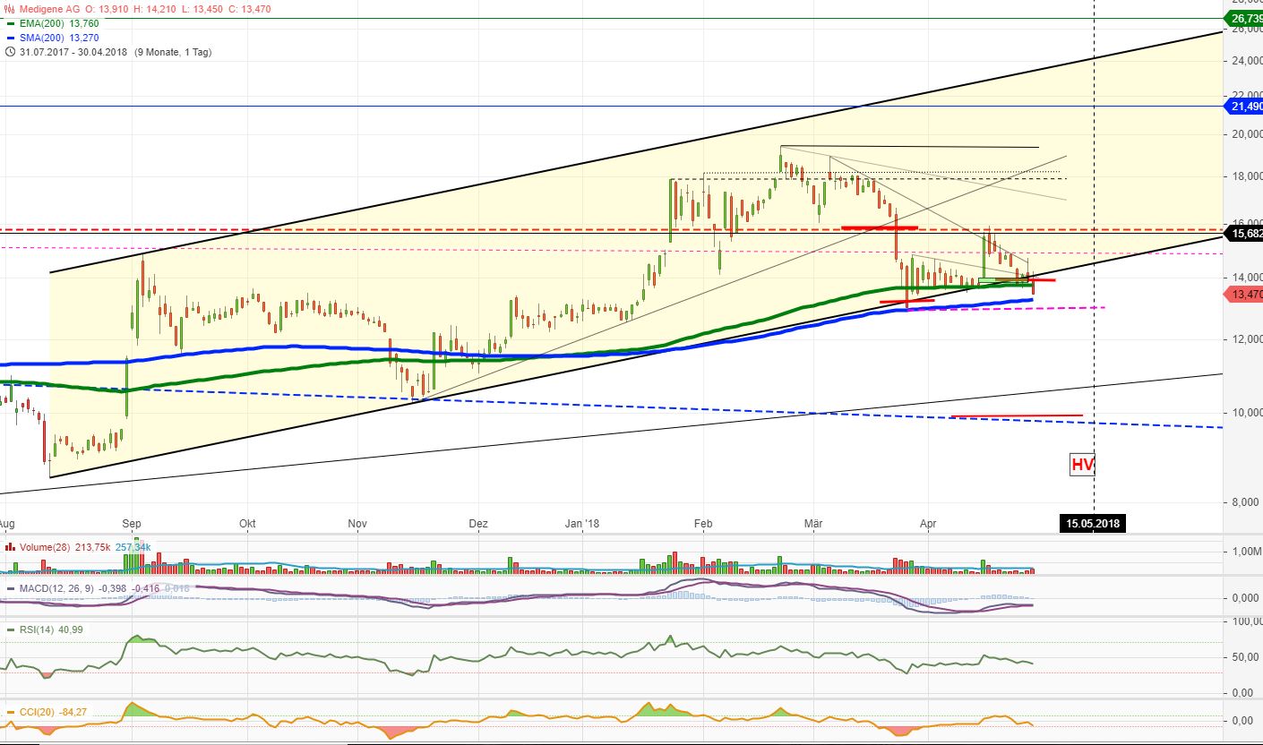
Task: Toggle SMA(200) visibility via its legend label
Action: point(42,38)
